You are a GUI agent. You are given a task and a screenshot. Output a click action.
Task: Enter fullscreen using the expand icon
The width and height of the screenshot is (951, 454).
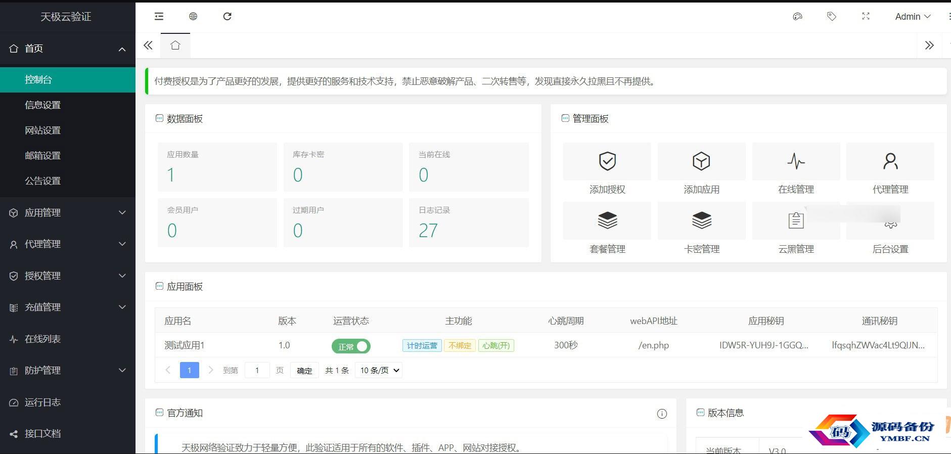(866, 16)
